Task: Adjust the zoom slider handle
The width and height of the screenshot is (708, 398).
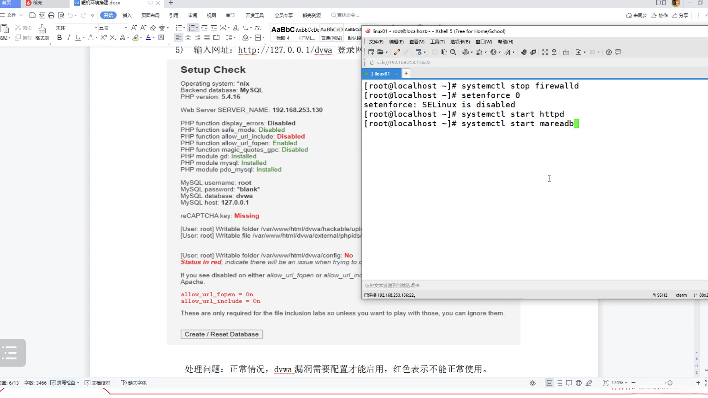Action: click(x=670, y=383)
